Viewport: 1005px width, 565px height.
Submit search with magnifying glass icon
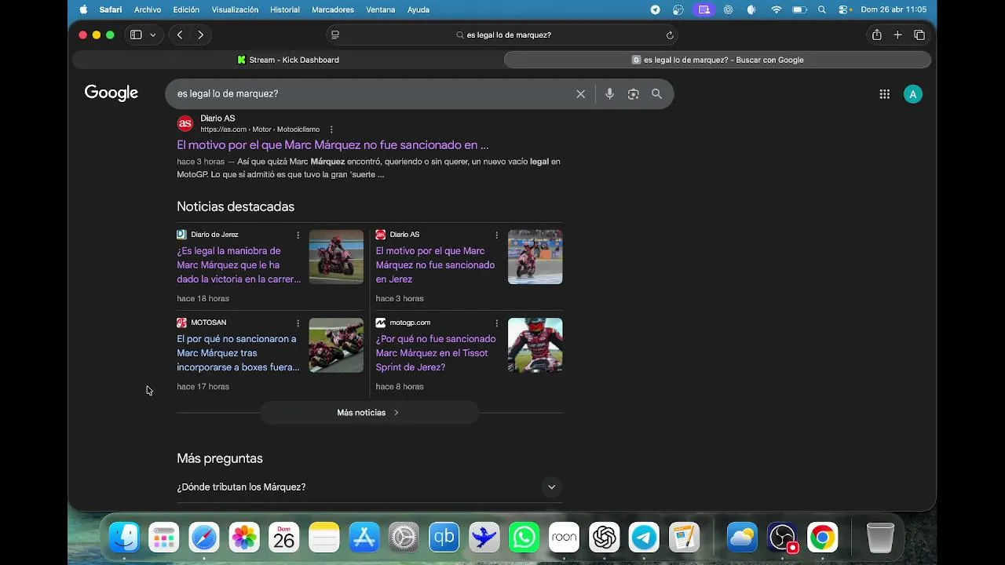(x=656, y=94)
